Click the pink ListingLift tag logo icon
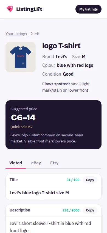Viewport: 107px width, 233px height. click(x=10, y=9)
